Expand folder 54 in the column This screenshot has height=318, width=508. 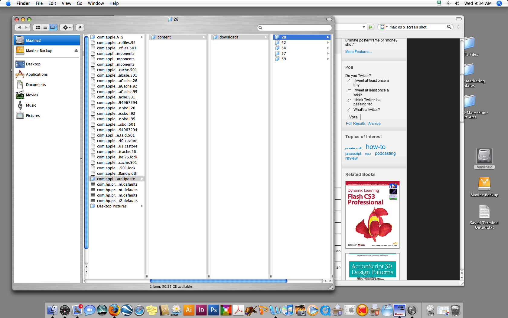click(328, 48)
